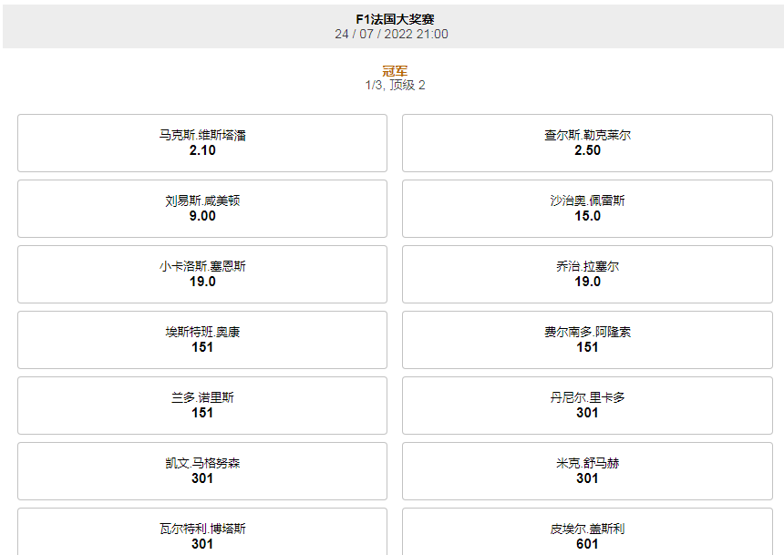
Task: Click the grey event header banner
Action: [392, 25]
